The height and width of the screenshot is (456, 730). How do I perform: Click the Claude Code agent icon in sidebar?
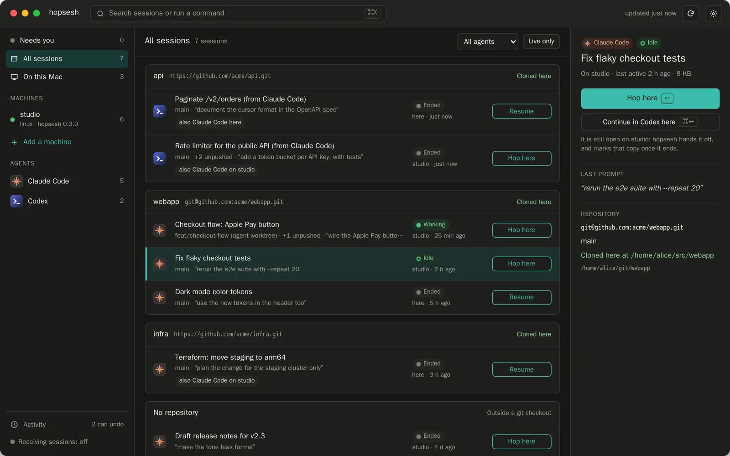[x=16, y=181]
